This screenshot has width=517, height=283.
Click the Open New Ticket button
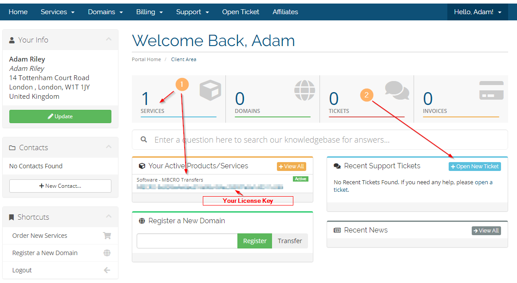[x=474, y=167]
